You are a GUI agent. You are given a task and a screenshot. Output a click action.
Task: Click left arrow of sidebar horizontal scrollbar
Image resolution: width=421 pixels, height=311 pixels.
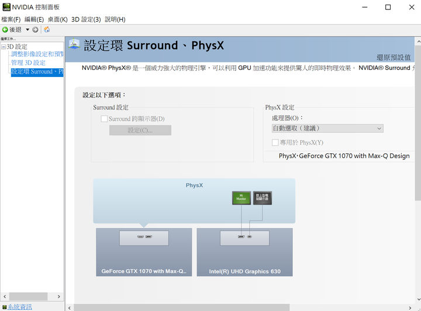(5, 296)
